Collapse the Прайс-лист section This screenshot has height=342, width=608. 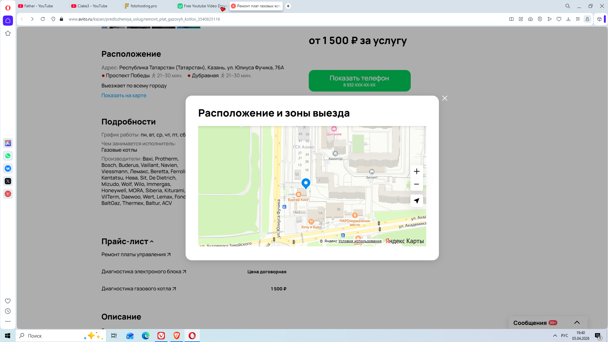[x=152, y=242]
